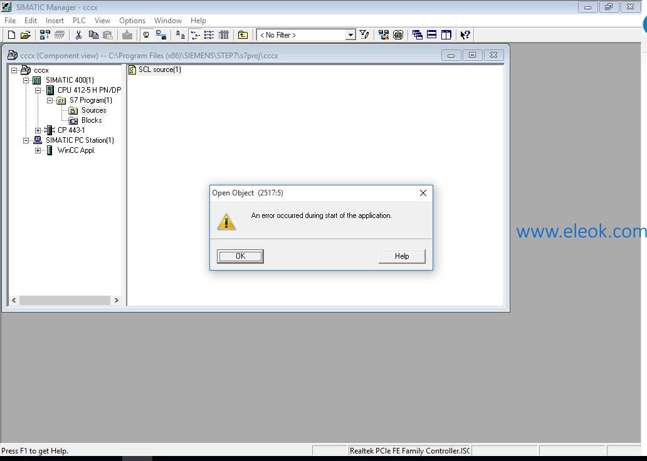Close the Open Object error dialog
647x461 pixels.
click(423, 193)
